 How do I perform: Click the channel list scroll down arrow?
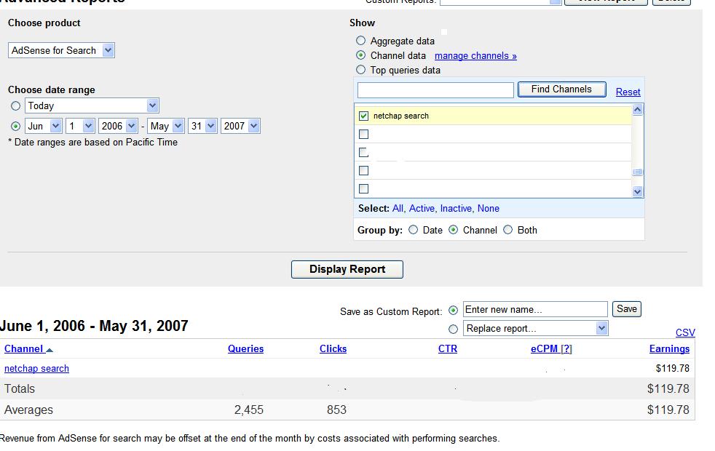point(638,192)
